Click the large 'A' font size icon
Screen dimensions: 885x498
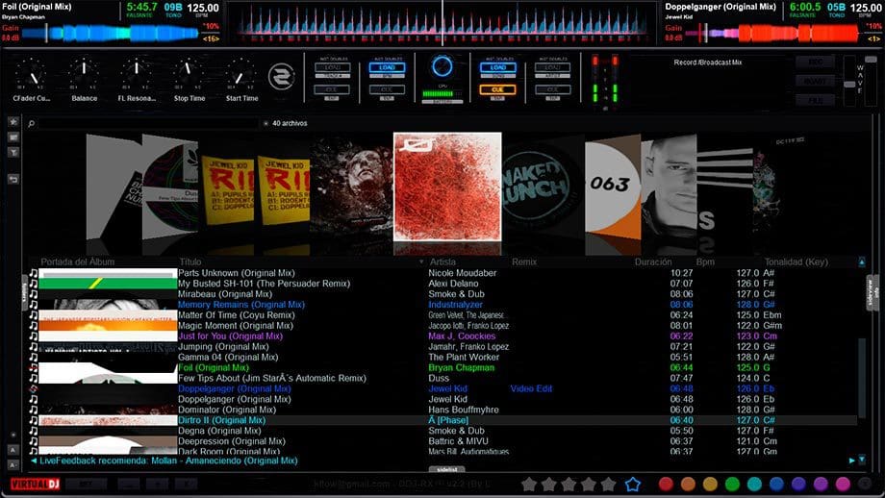(13, 450)
